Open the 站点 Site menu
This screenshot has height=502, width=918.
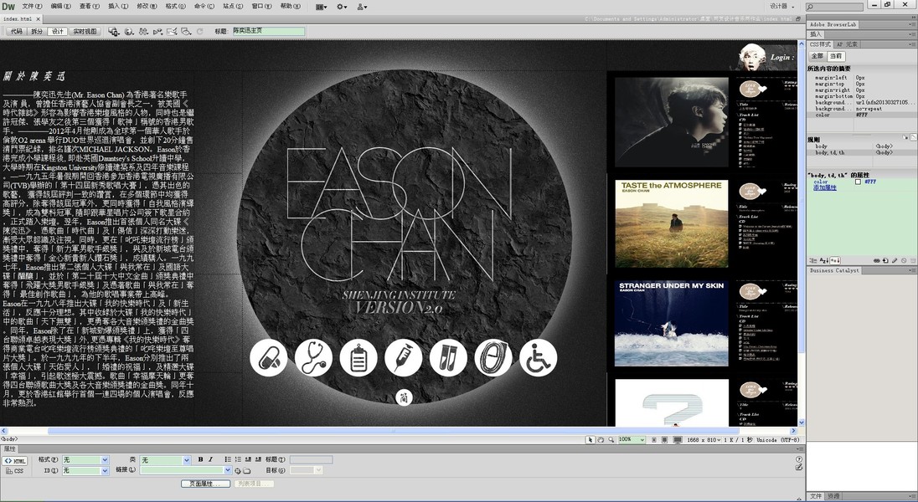(232, 7)
